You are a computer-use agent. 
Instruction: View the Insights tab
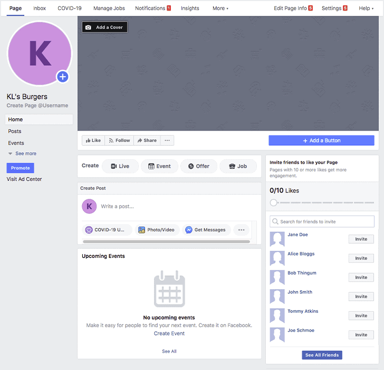point(190,8)
